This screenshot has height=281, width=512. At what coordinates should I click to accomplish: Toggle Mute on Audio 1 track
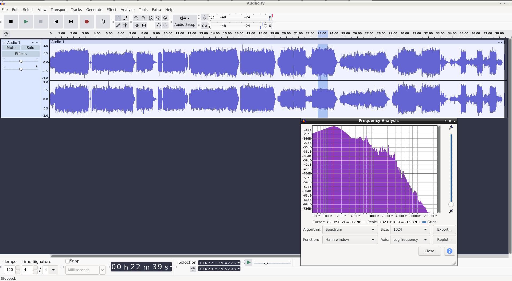click(x=11, y=48)
